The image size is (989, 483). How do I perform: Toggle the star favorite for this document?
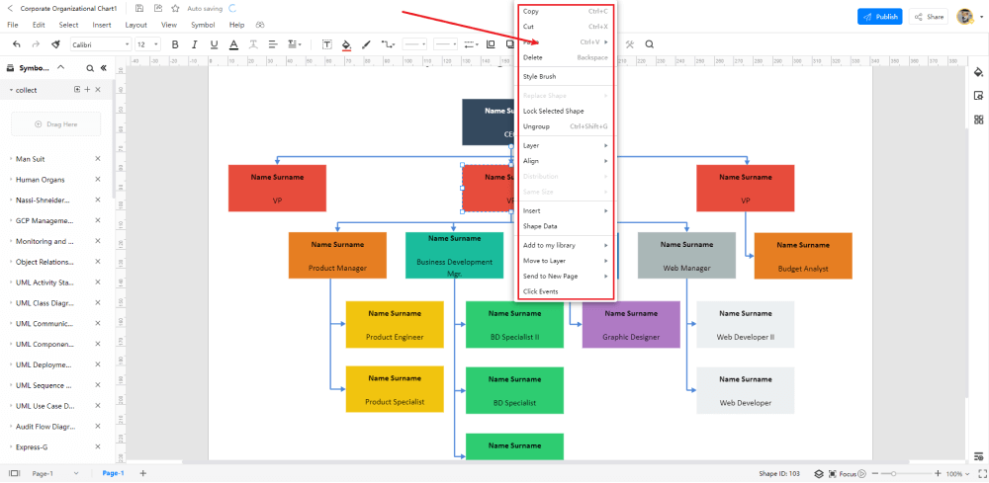(175, 9)
